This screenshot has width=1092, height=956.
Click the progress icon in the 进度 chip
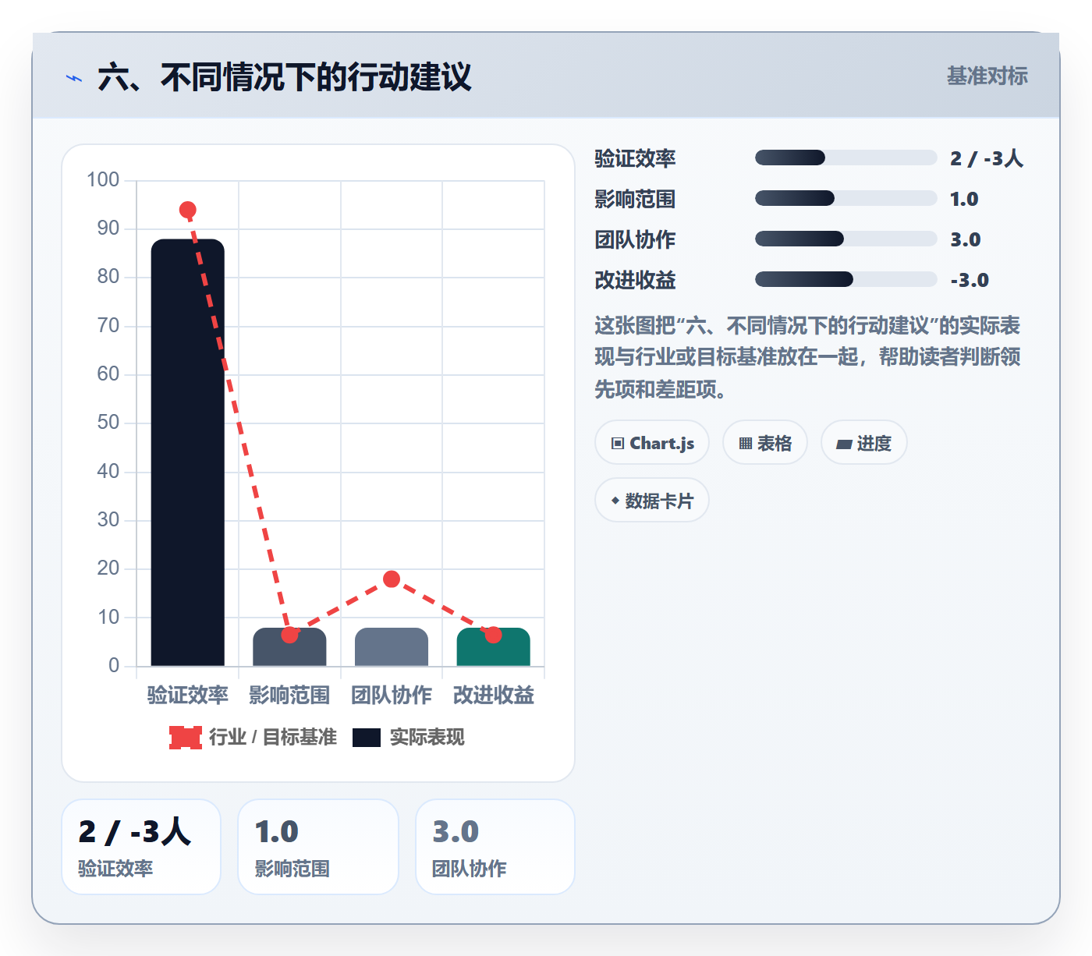coord(844,444)
